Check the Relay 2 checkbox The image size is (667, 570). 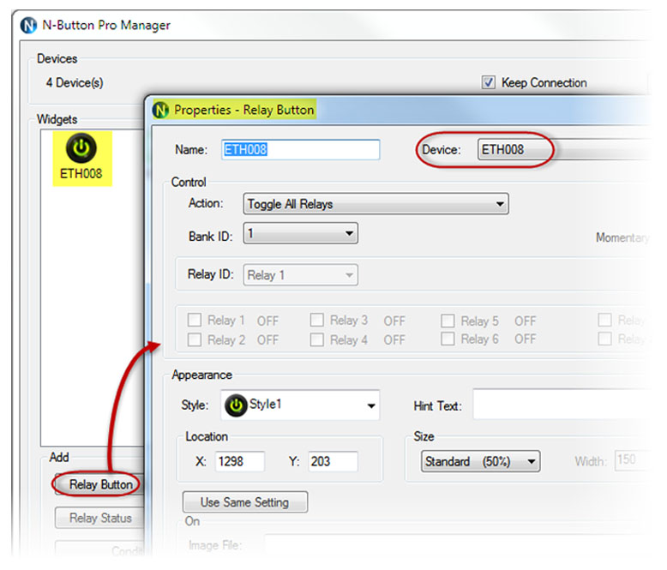[x=195, y=339]
